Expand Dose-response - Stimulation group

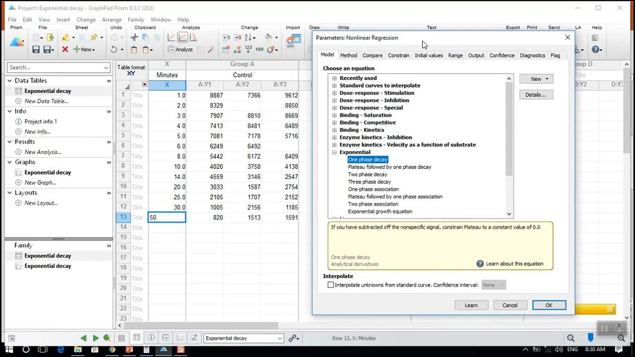tap(334, 93)
